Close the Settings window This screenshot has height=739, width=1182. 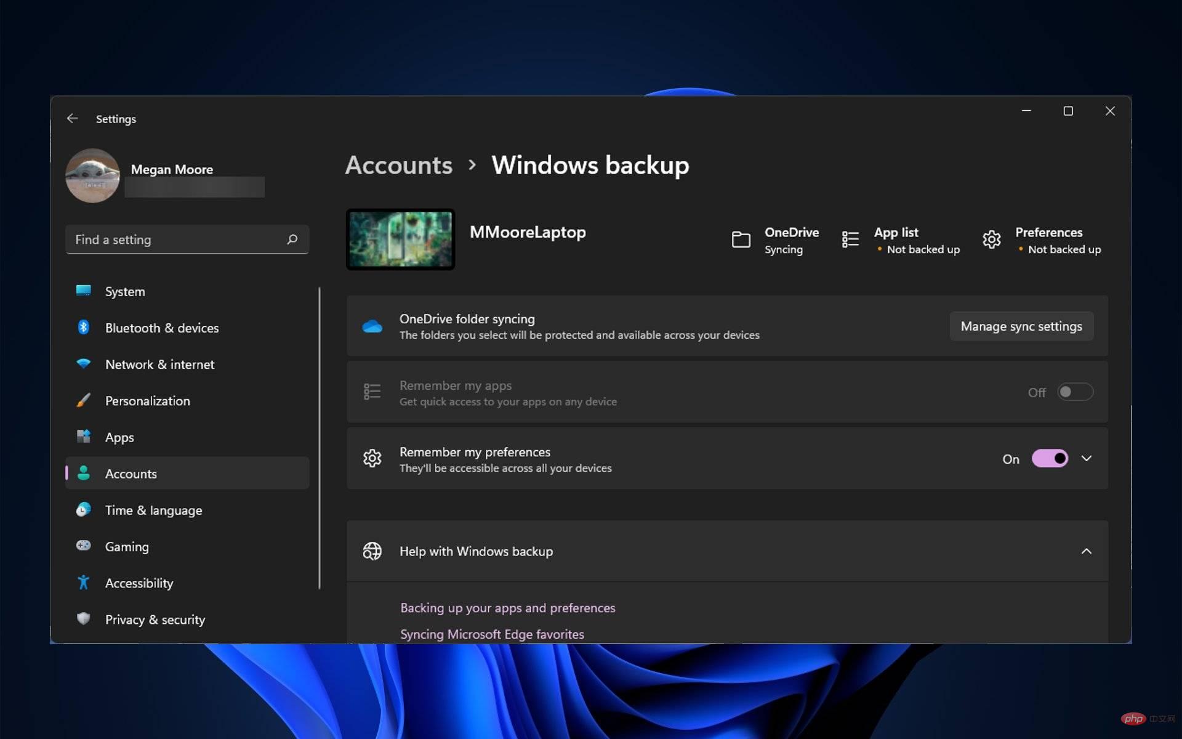point(1110,111)
